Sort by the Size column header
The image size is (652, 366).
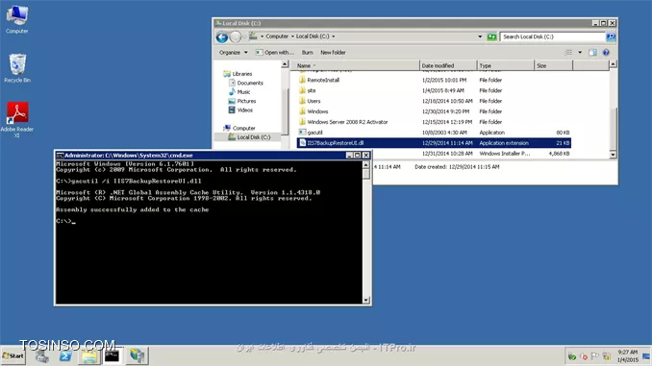pos(554,65)
